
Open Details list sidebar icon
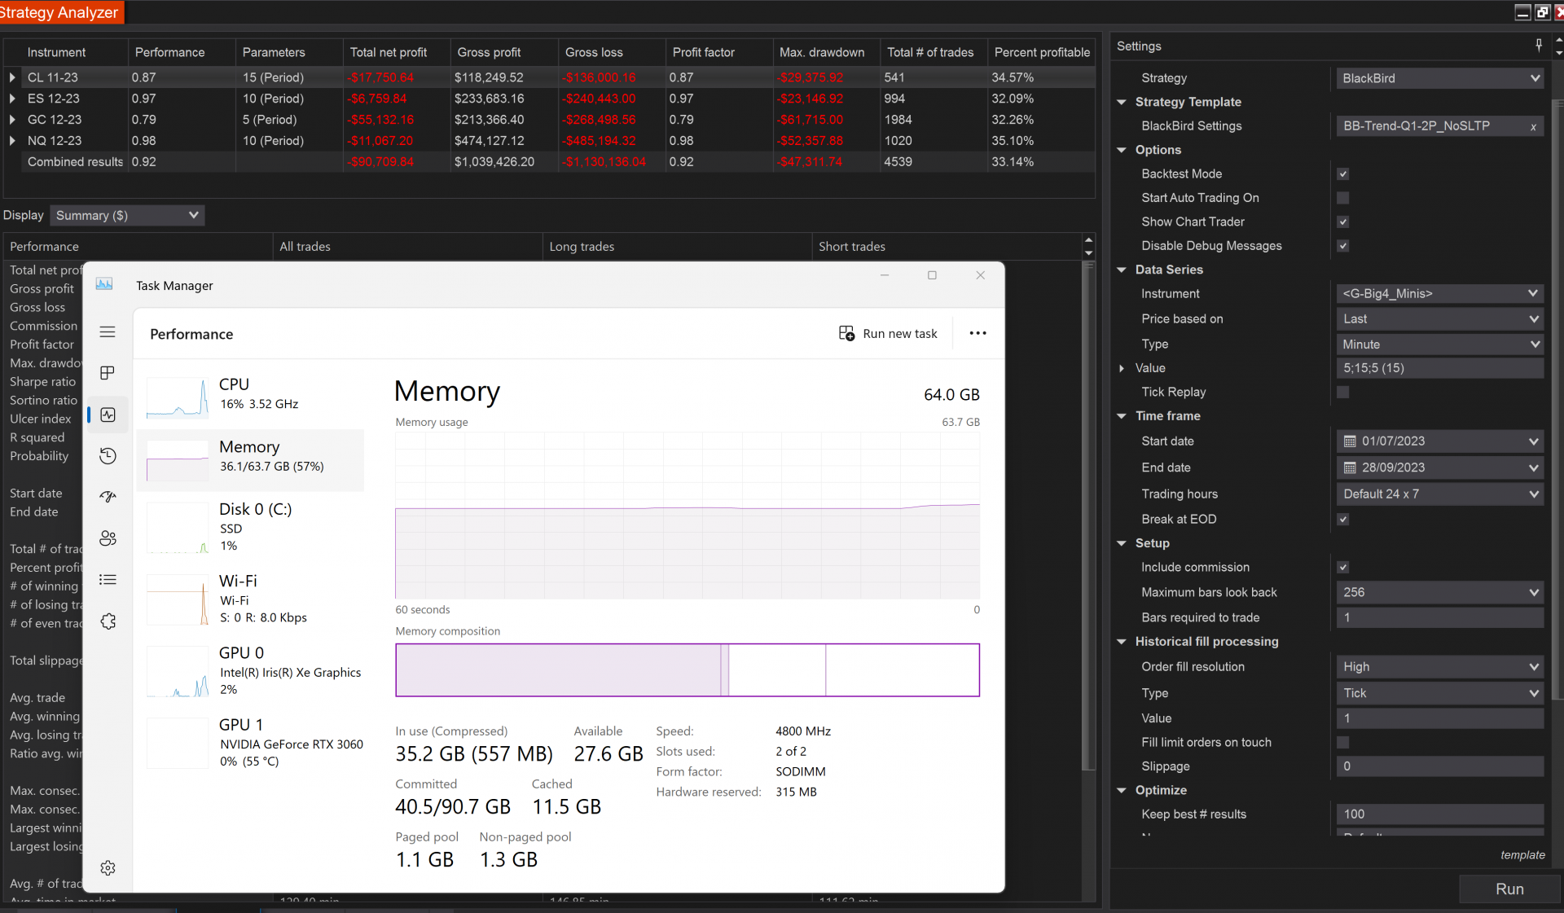(x=108, y=580)
